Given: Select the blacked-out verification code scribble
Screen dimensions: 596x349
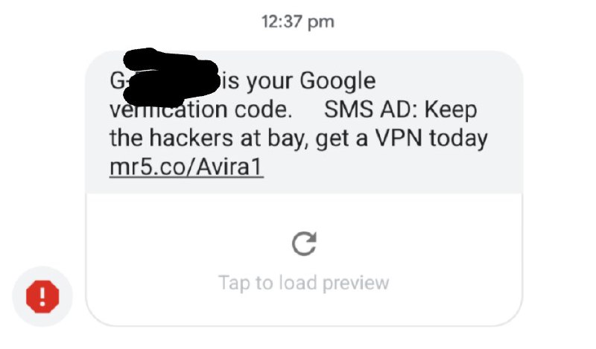Looking at the screenshot, I should (172, 77).
